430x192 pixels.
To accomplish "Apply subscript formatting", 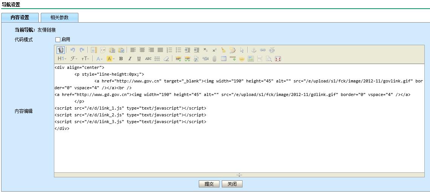I will pyautogui.click(x=206, y=50).
